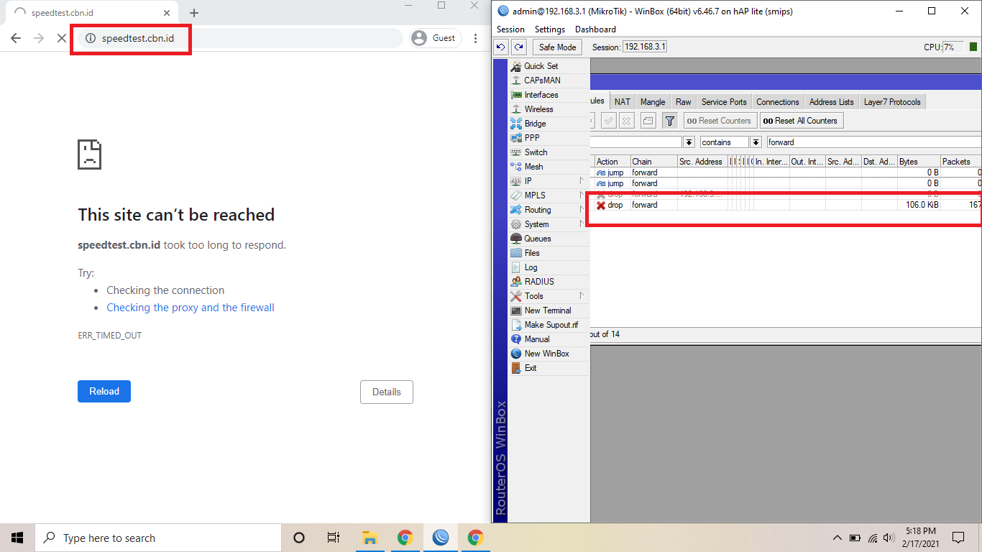Expand the System submenu arrow

(582, 224)
